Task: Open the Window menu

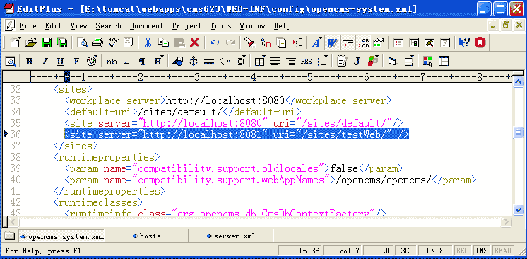Action: 252,26
